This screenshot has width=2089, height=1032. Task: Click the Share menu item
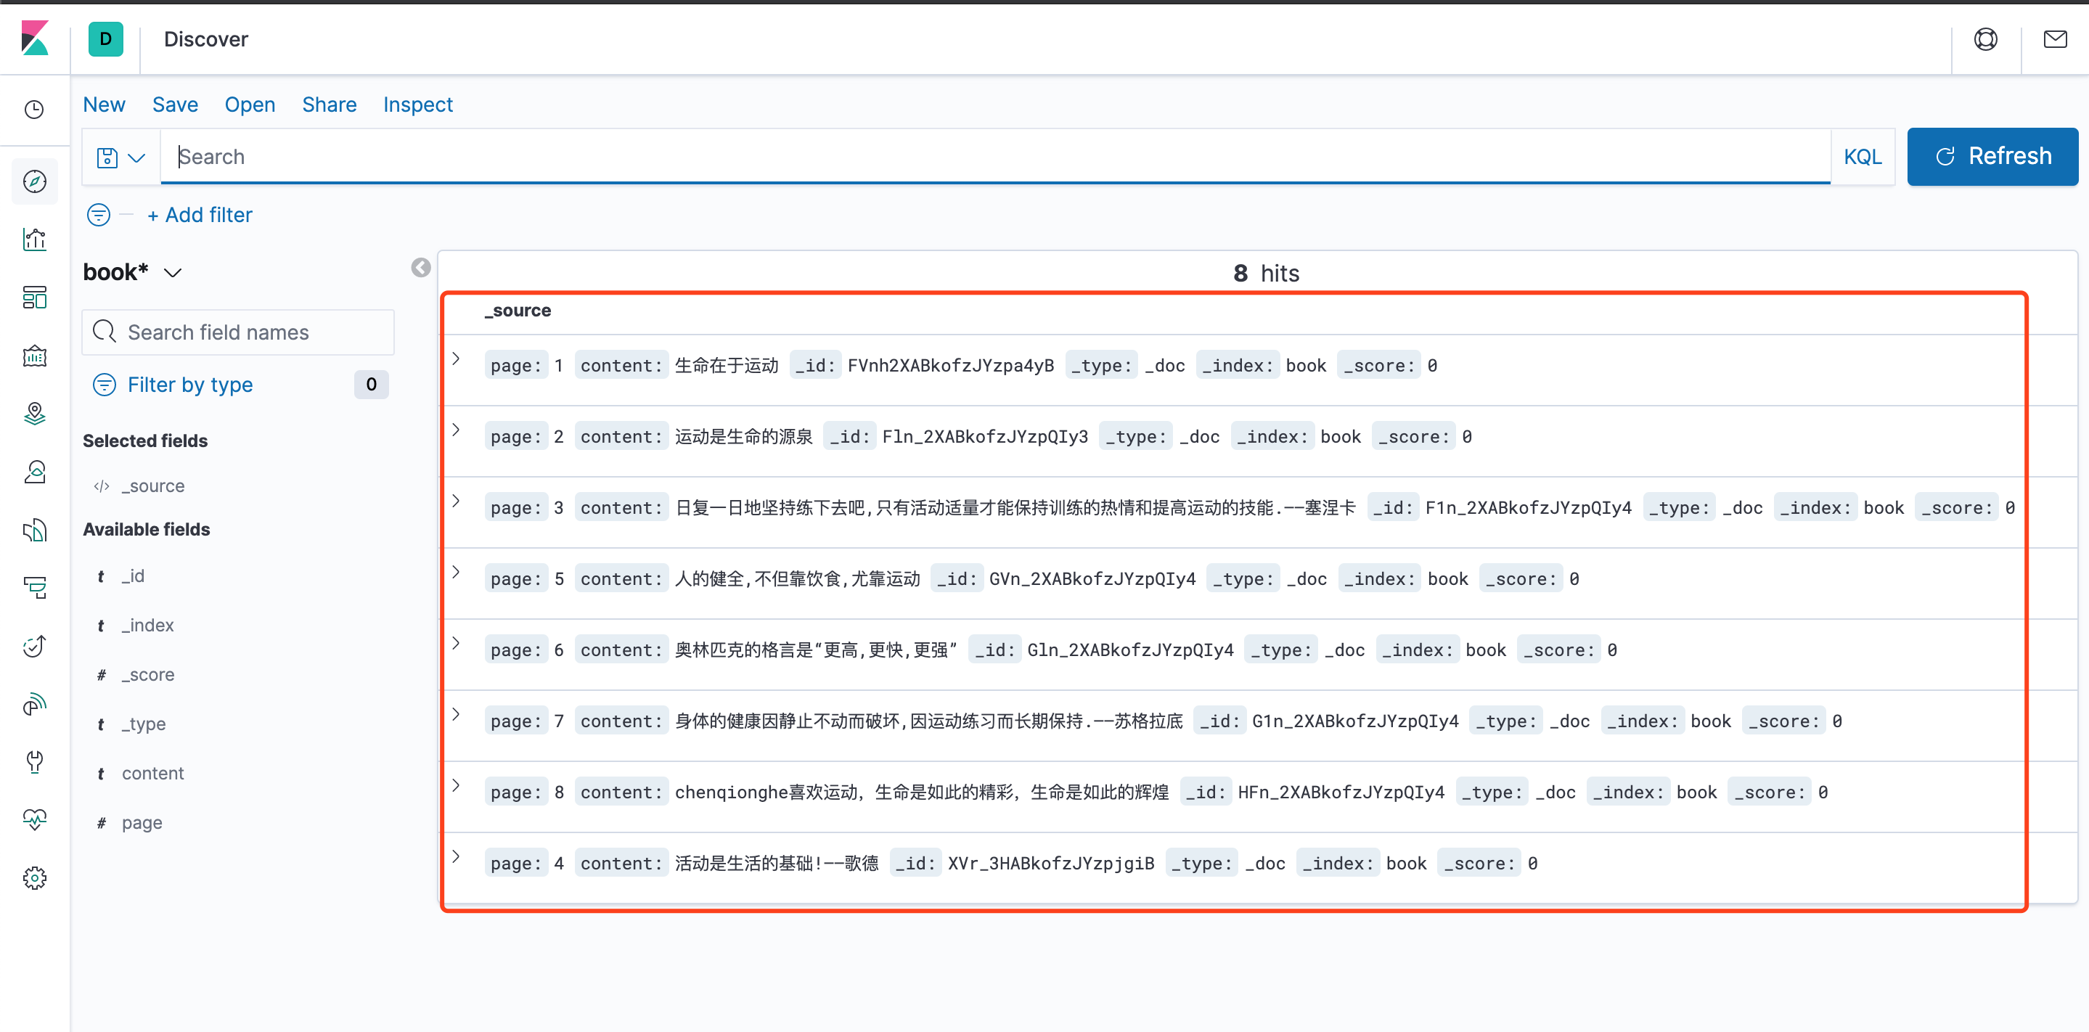tap(328, 105)
